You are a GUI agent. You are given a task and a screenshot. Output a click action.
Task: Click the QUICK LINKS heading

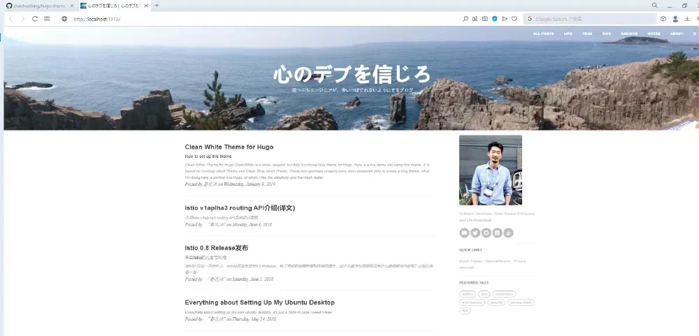click(470, 250)
